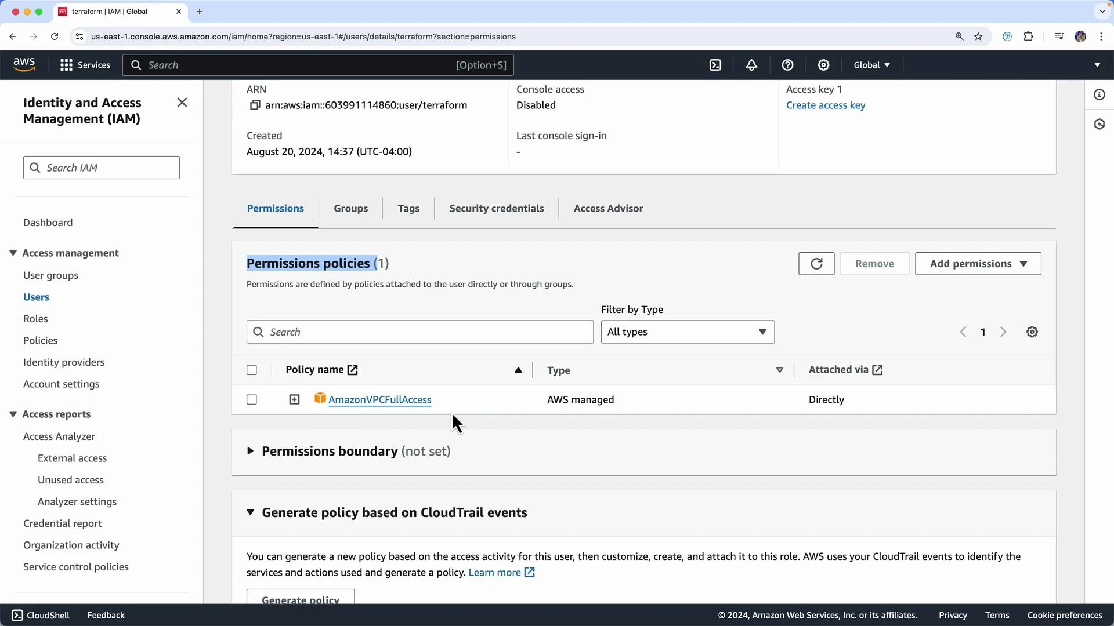Open the Add permissions dropdown
This screenshot has width=1114, height=626.
coord(978,264)
